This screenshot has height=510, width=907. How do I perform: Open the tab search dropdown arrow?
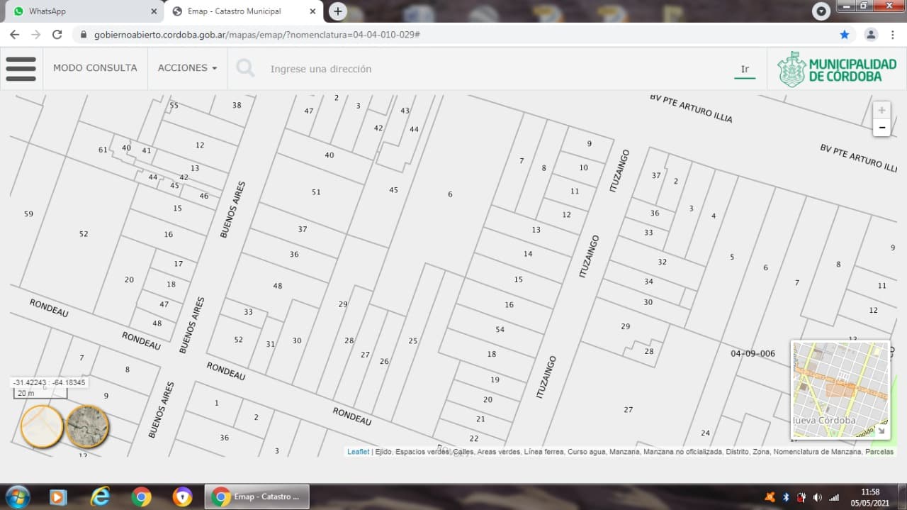pos(821,11)
